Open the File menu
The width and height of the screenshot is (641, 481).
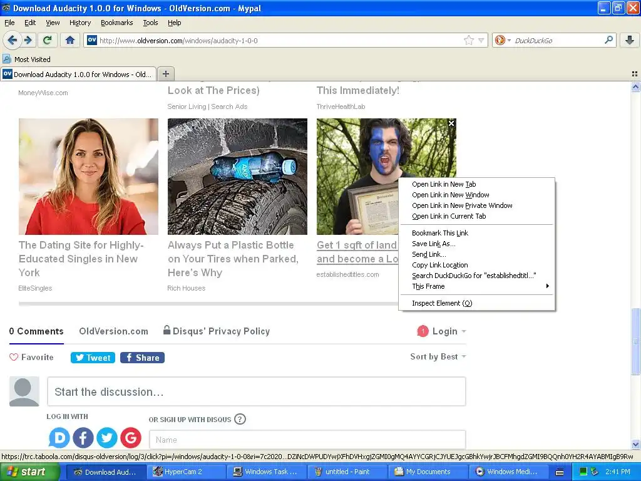[9, 23]
